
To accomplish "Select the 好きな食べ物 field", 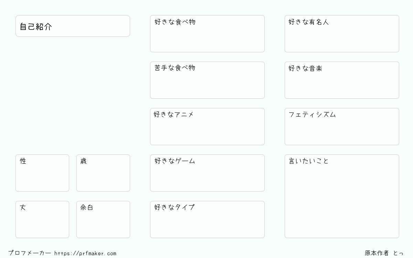I will coord(207,34).
